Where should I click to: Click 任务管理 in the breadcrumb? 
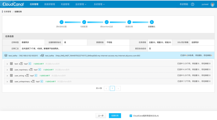point(7,12)
